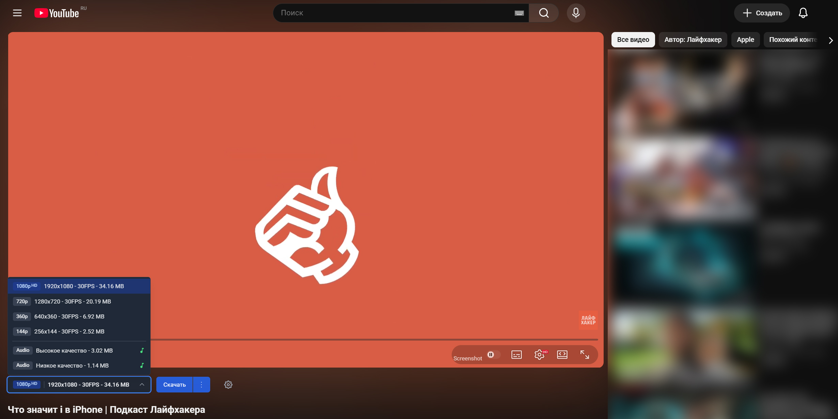The width and height of the screenshot is (838, 419).
Task: Open the YouTube guide hamburger menu
Action: click(17, 13)
